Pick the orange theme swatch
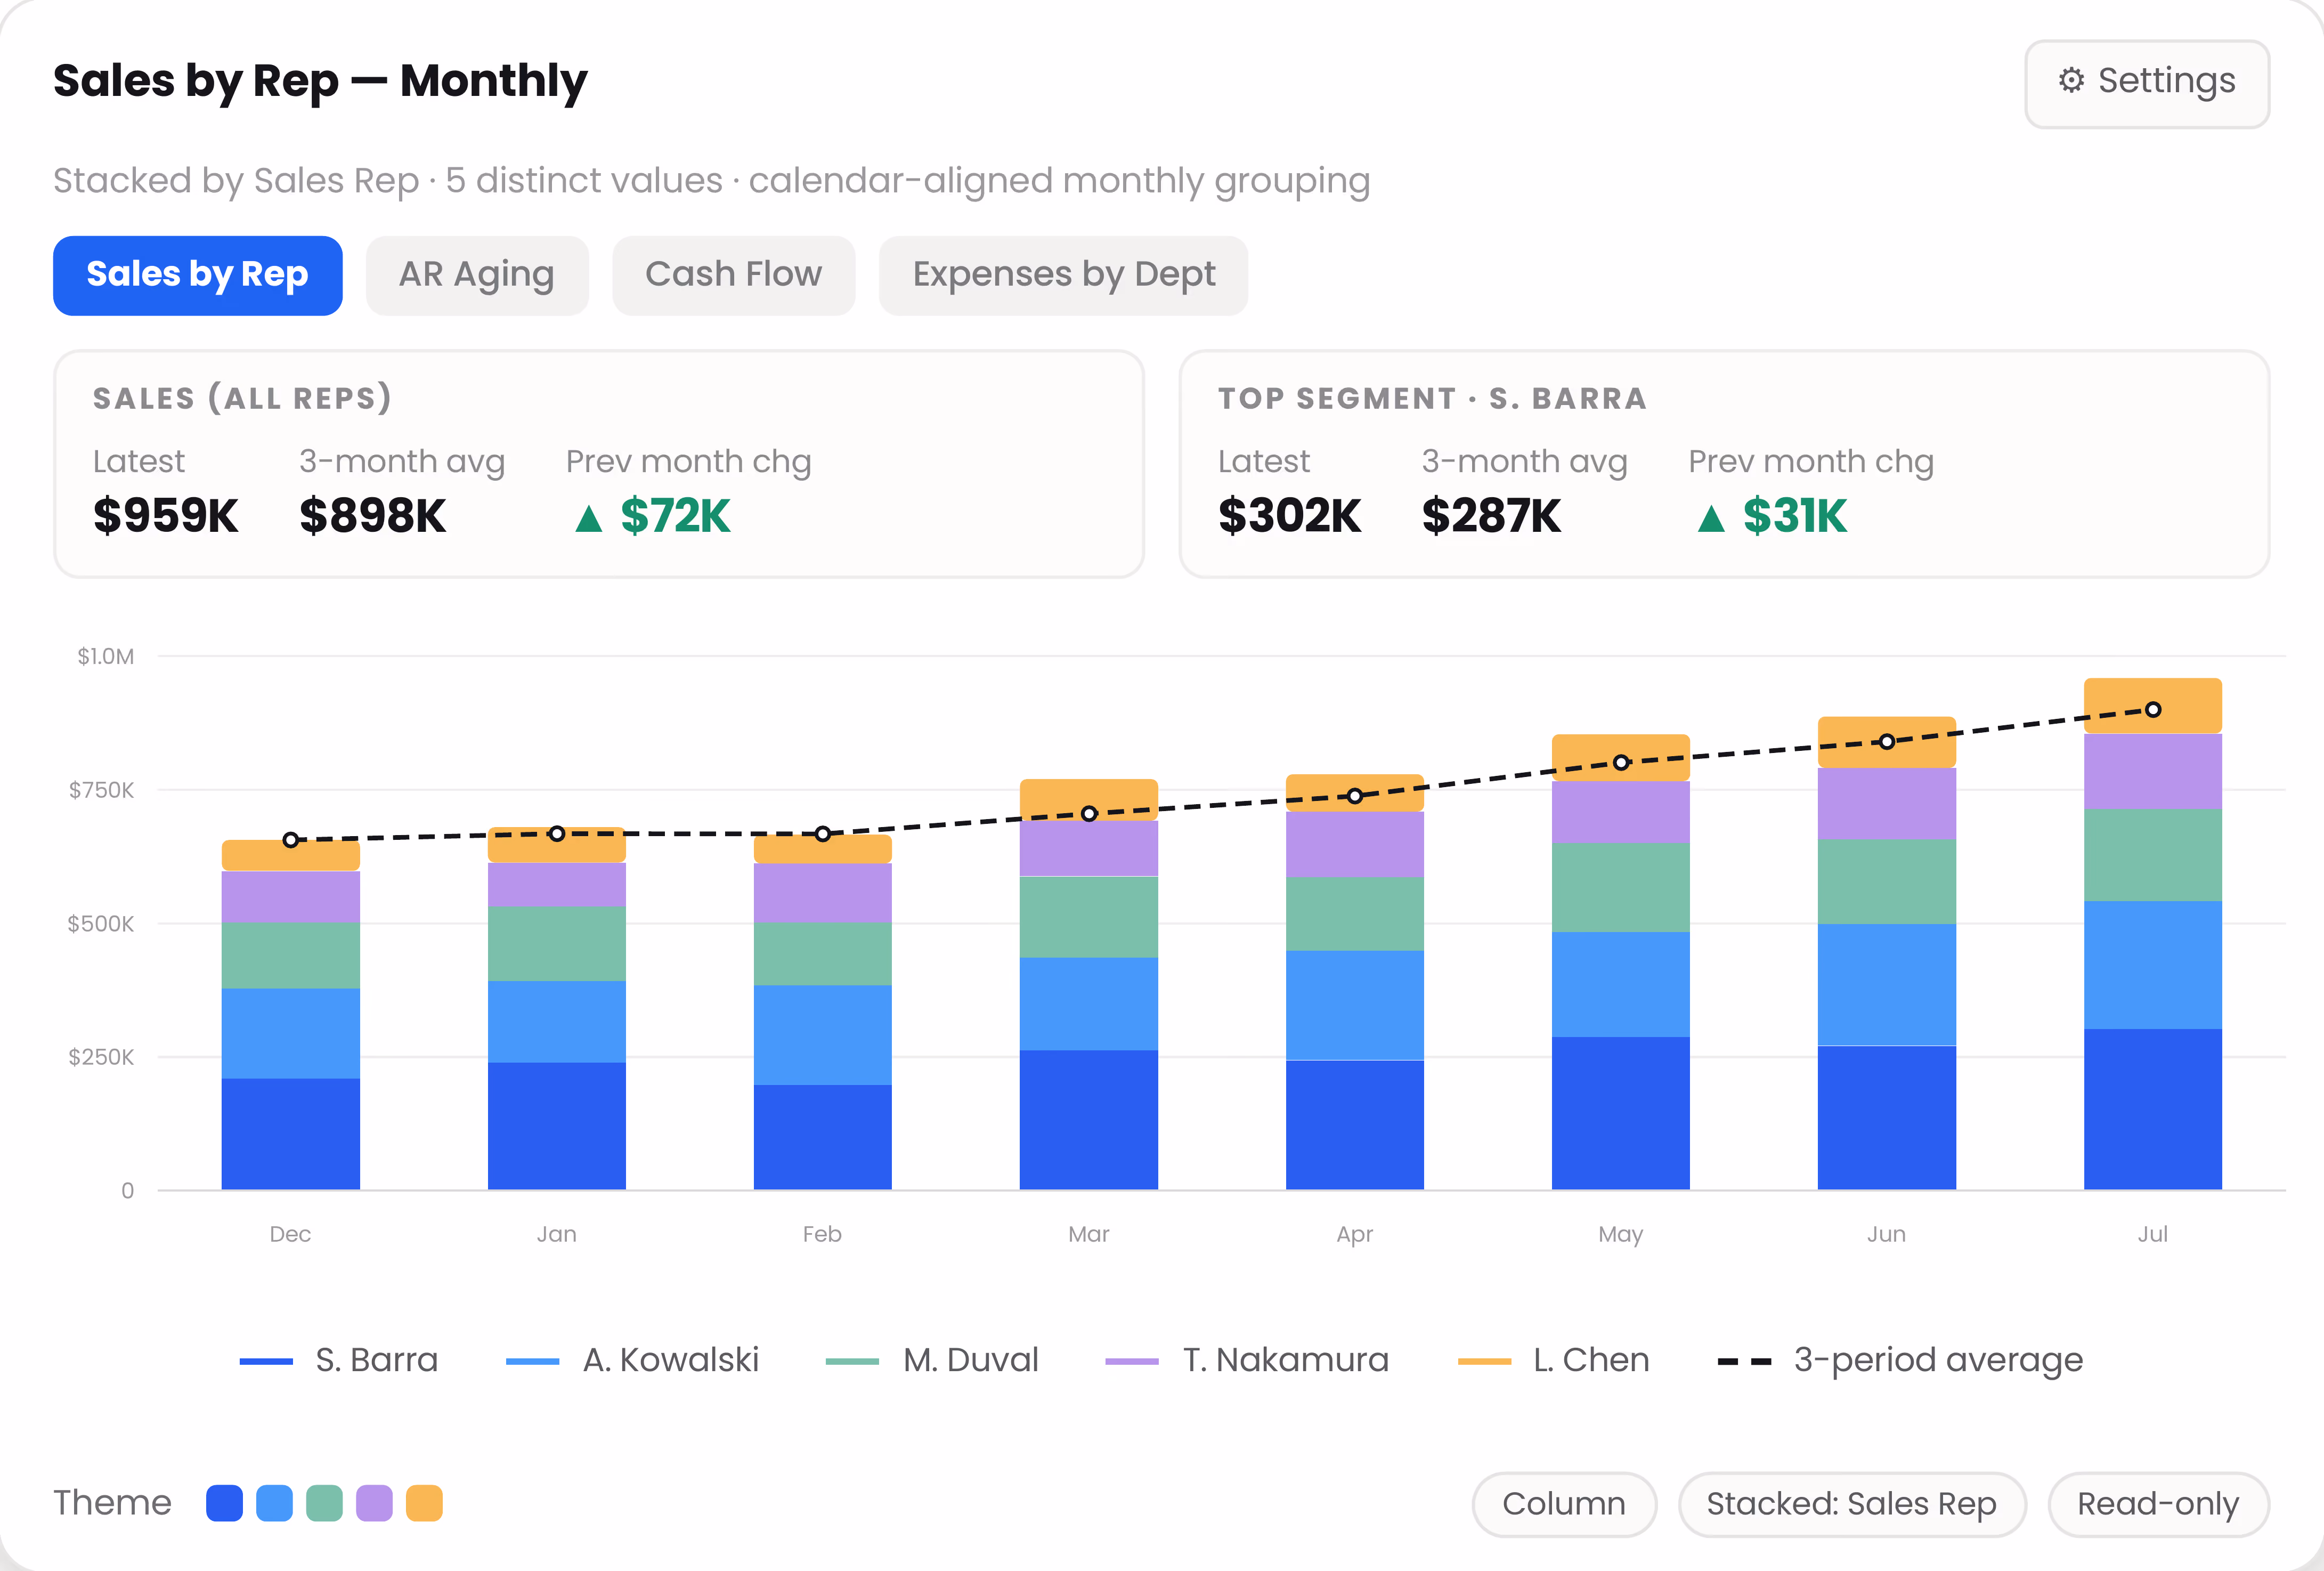 tap(424, 1503)
